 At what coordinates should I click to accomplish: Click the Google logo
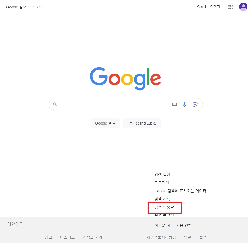(125, 79)
